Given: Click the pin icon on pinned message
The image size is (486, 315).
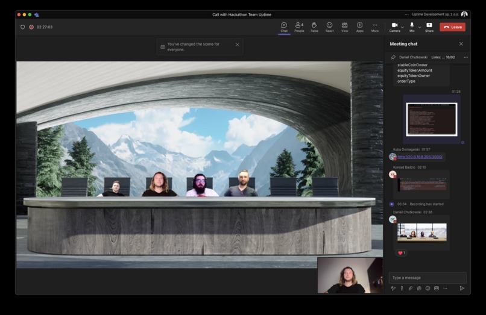Looking at the screenshot, I should click(x=393, y=57).
